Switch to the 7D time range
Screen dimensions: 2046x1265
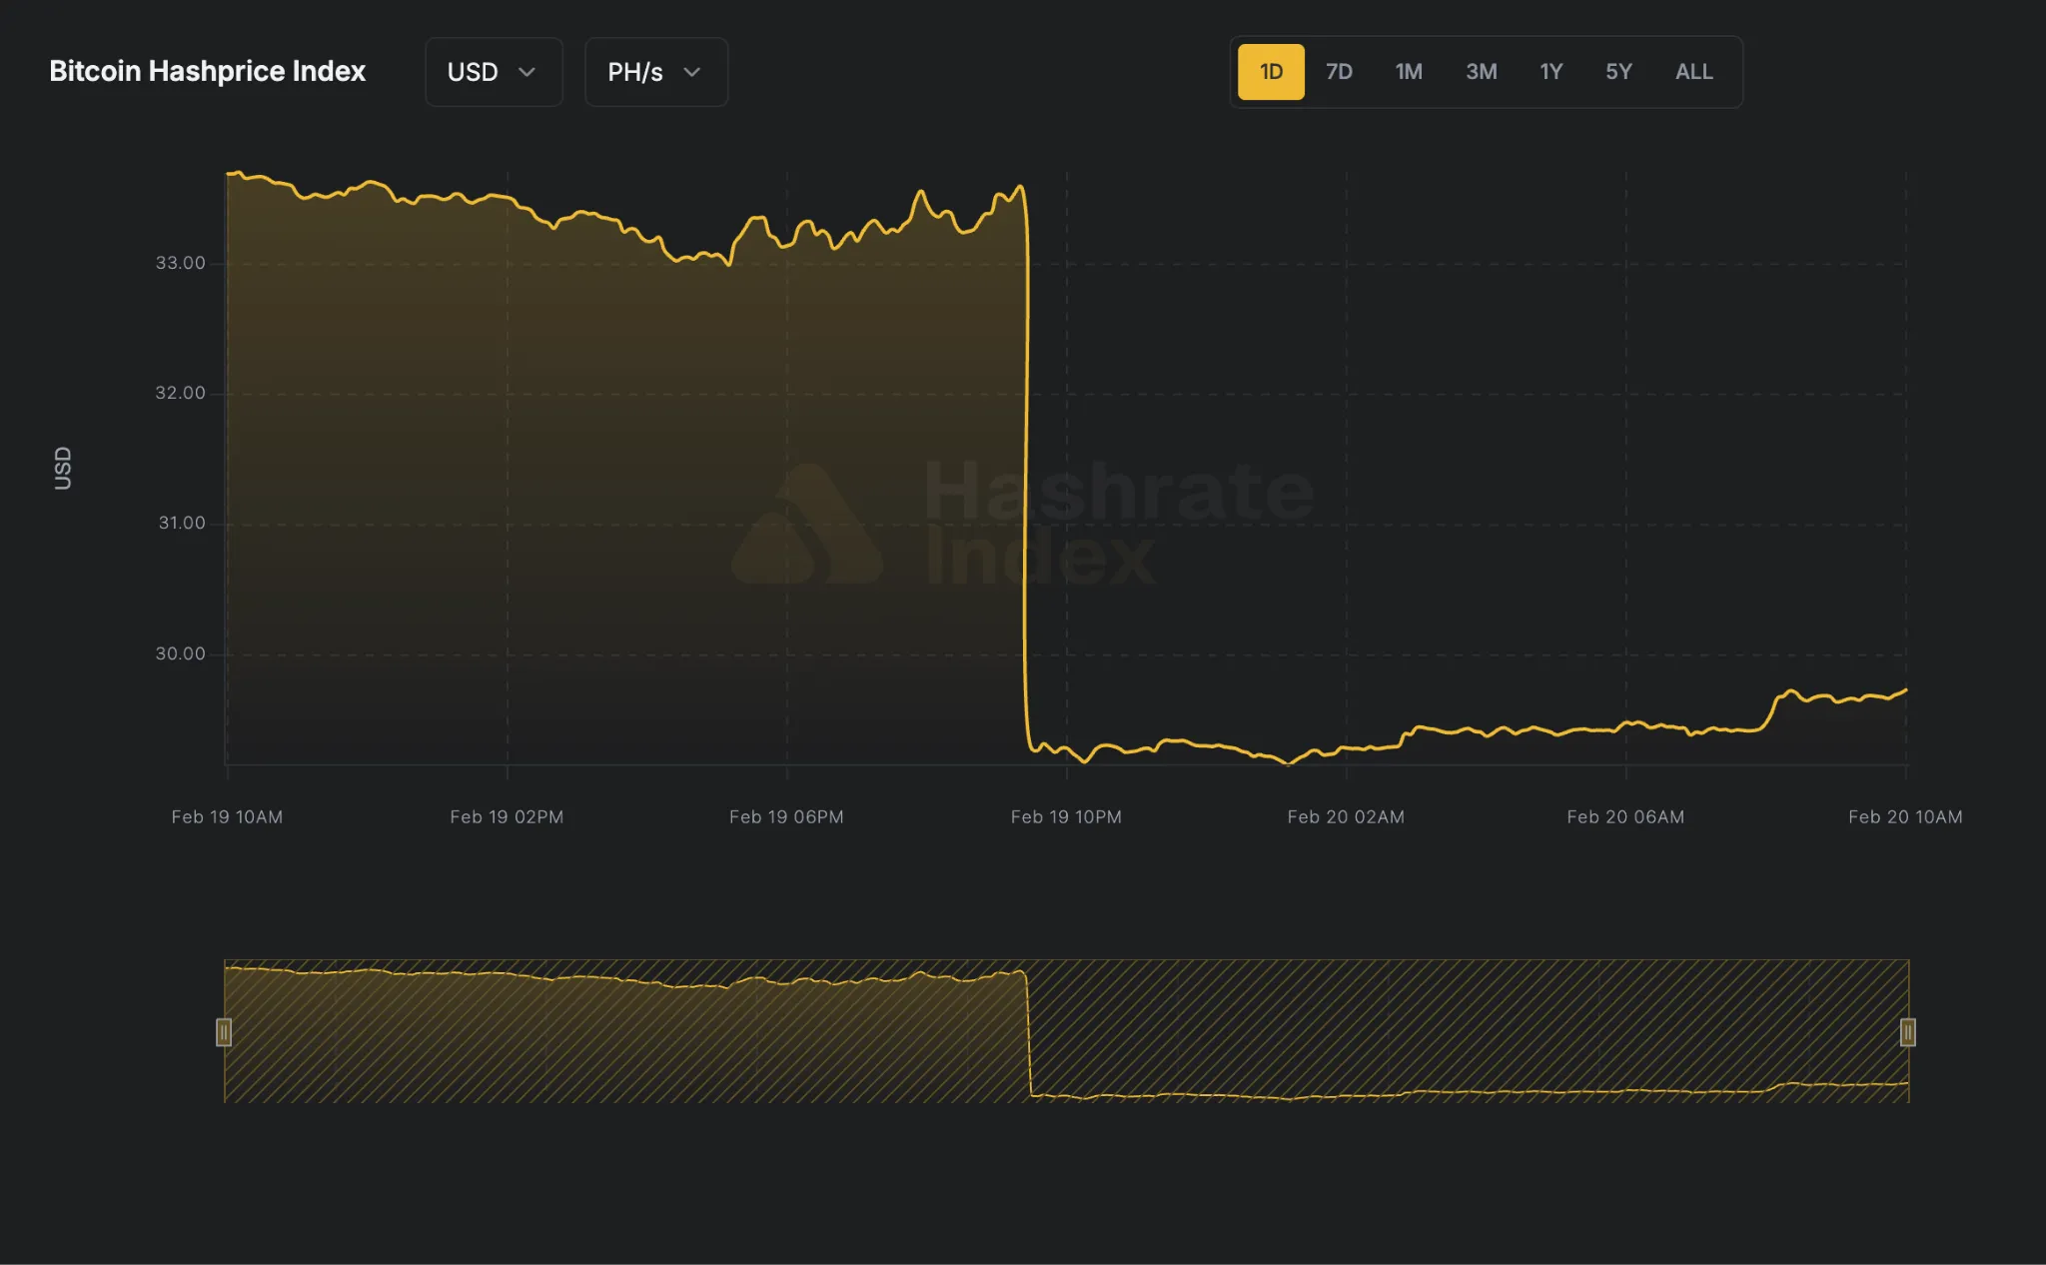[1339, 72]
